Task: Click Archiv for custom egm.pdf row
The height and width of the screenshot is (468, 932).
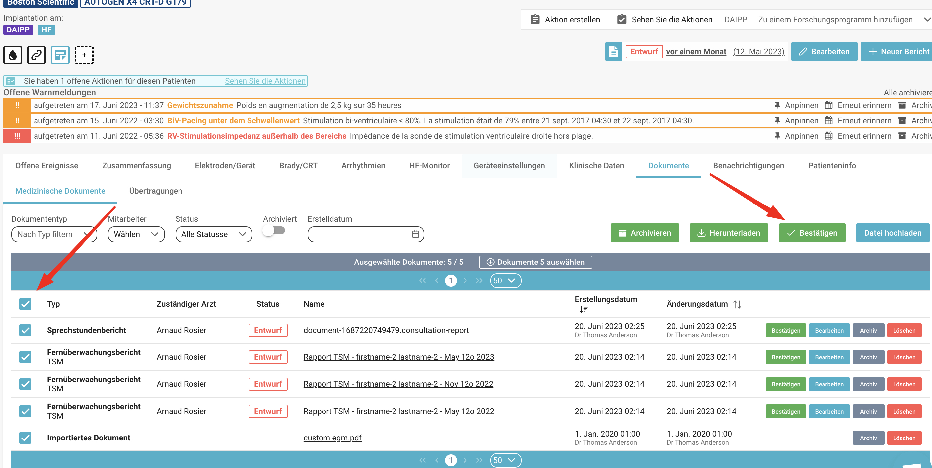Action: (868, 438)
